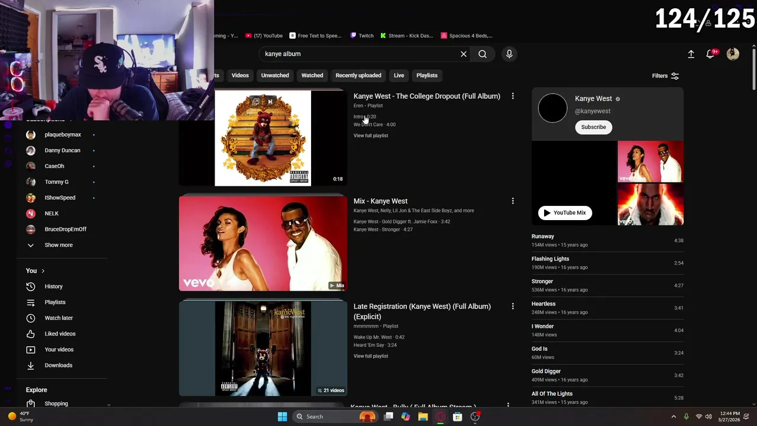Viewport: 757px width, 426px height.
Task: Open the Playlists icon in sidebar
Action: (x=31, y=302)
